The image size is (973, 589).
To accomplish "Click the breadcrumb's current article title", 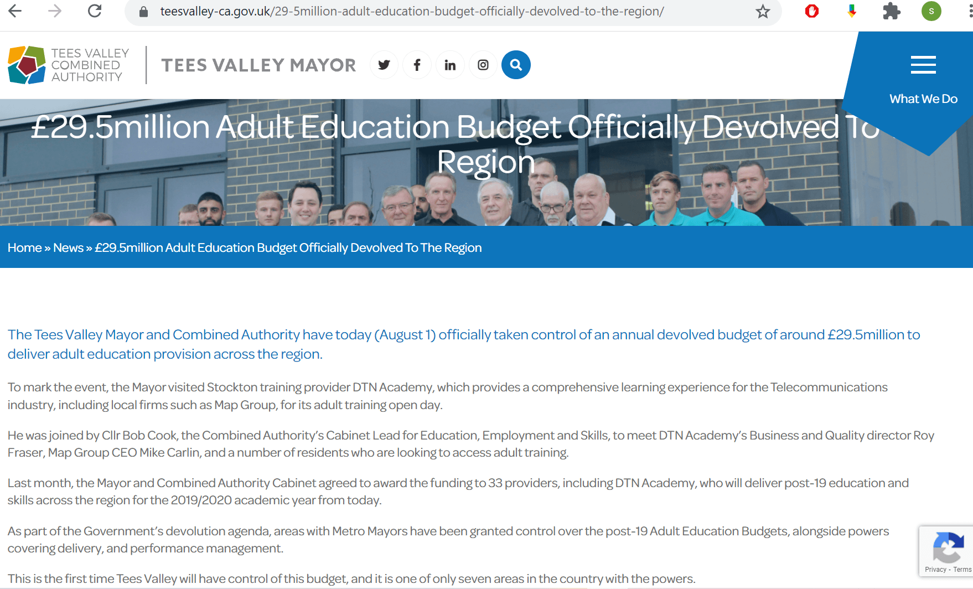I will [288, 247].
